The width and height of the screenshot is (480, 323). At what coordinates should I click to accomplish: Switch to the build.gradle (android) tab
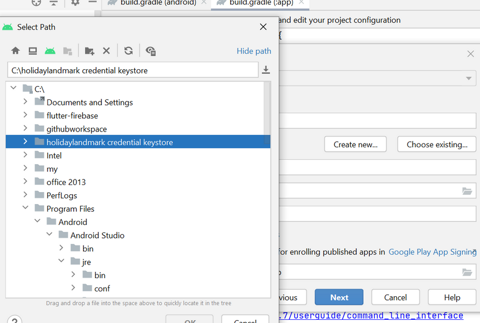tap(158, 3)
